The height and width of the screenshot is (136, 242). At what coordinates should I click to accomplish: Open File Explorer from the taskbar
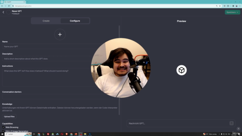coord(85,134)
